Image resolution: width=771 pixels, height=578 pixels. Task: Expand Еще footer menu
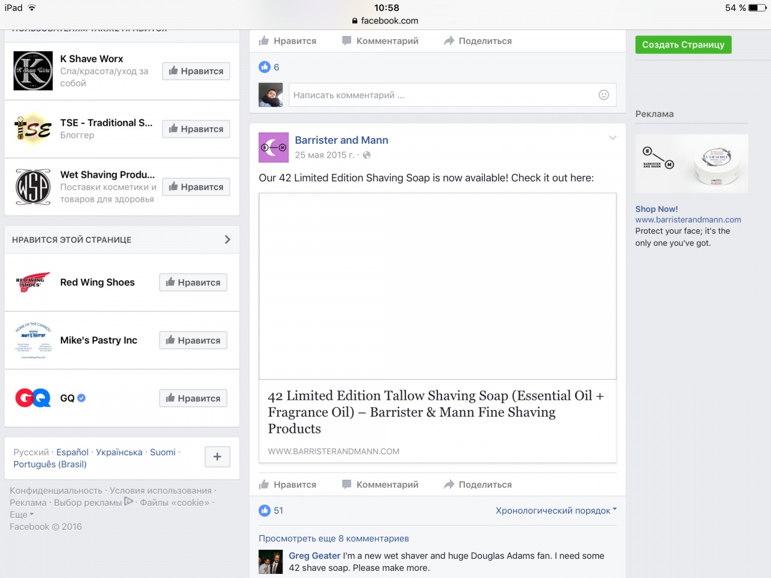point(22,515)
